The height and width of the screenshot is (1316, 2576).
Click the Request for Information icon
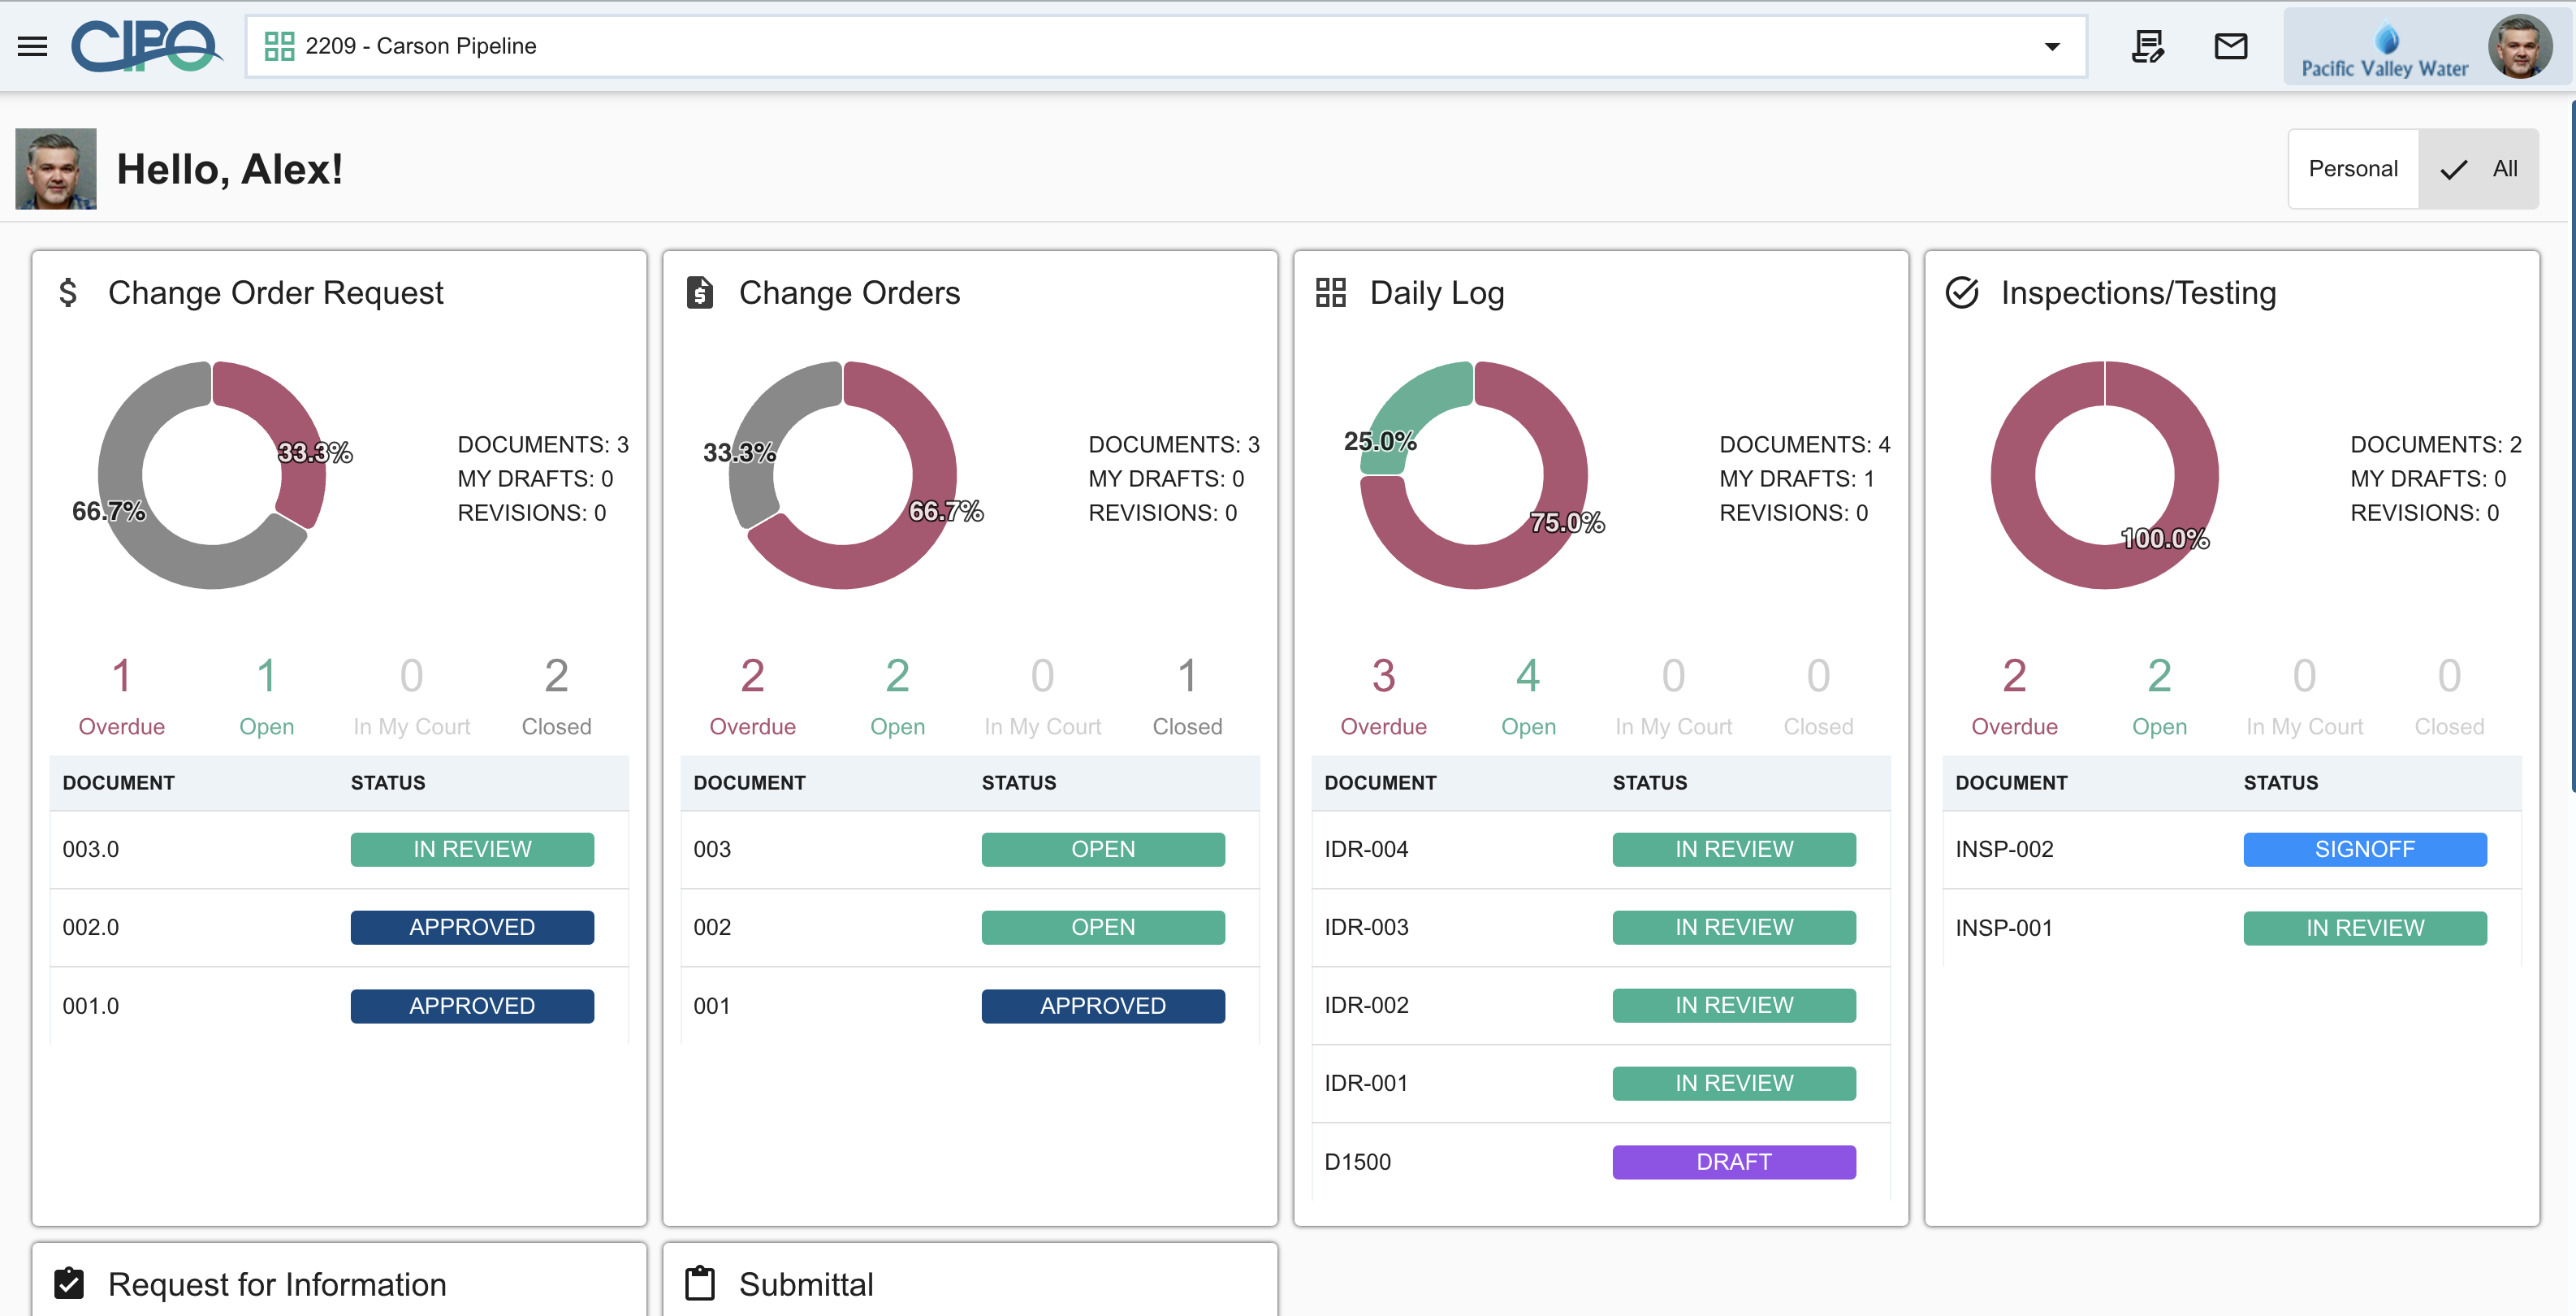69,1283
